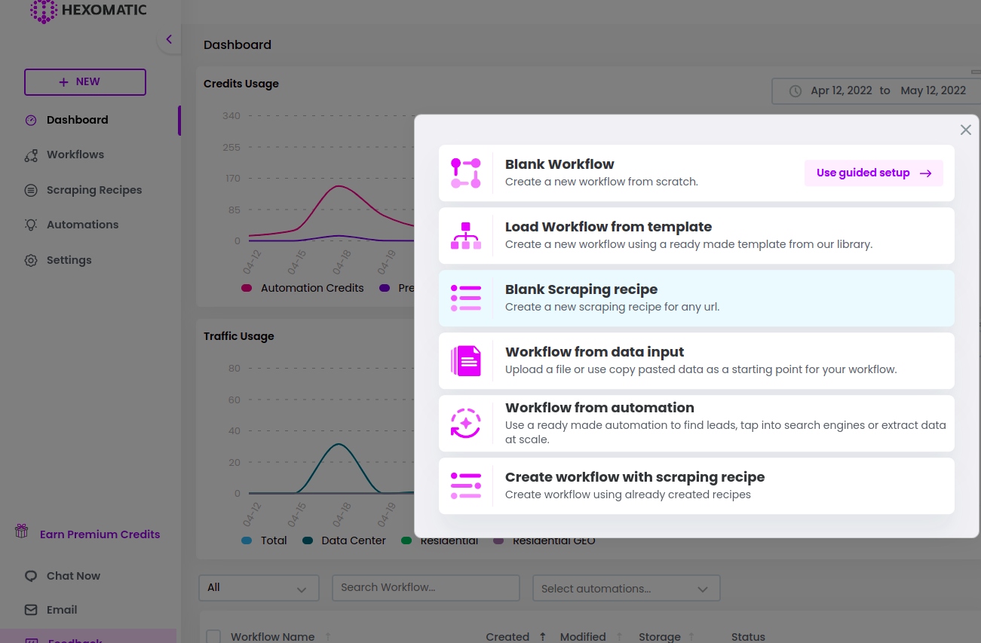The width and height of the screenshot is (981, 643).
Task: Click the Create workflow with scraping recipe icon
Action: pyautogui.click(x=465, y=485)
